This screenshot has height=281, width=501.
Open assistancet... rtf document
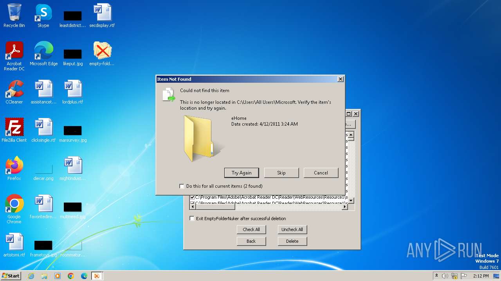pos(43,92)
